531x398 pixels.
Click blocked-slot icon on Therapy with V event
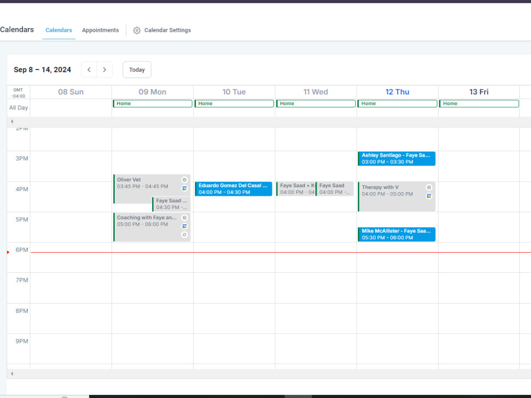coord(429,187)
